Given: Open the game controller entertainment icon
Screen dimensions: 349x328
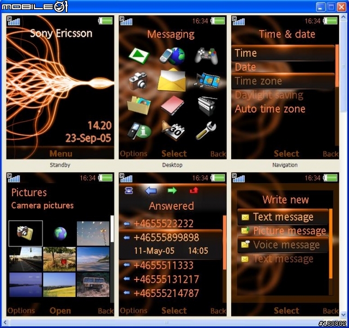Looking at the screenshot, I should [x=206, y=56].
